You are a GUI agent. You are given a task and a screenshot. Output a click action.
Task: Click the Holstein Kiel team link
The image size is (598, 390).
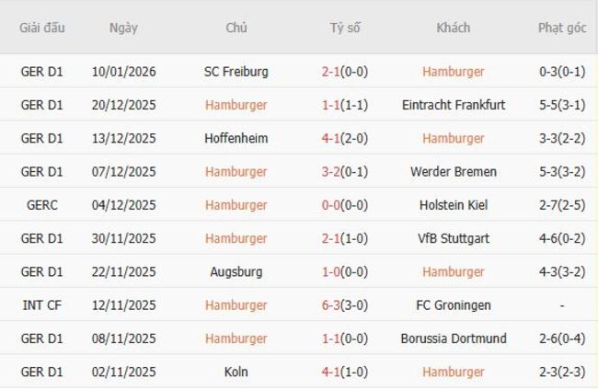[453, 205]
